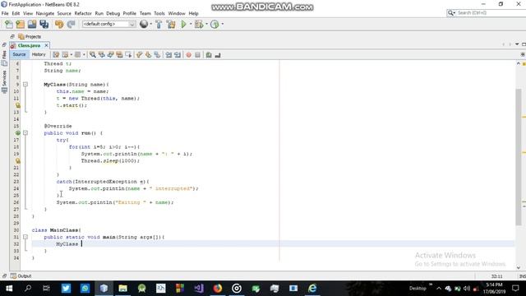The height and width of the screenshot is (296, 526).
Task: Click Next Bookmark editor icon
Action: (x=148, y=55)
